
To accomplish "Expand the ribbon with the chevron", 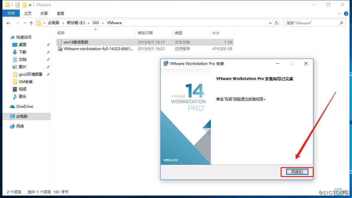I will pos(339,14).
